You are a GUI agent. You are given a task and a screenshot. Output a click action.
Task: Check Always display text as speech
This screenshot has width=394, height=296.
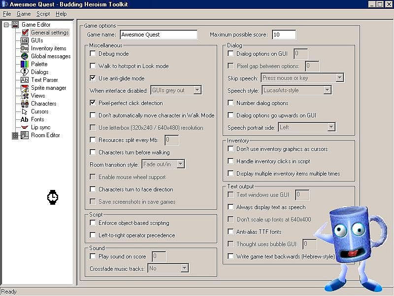(x=230, y=207)
